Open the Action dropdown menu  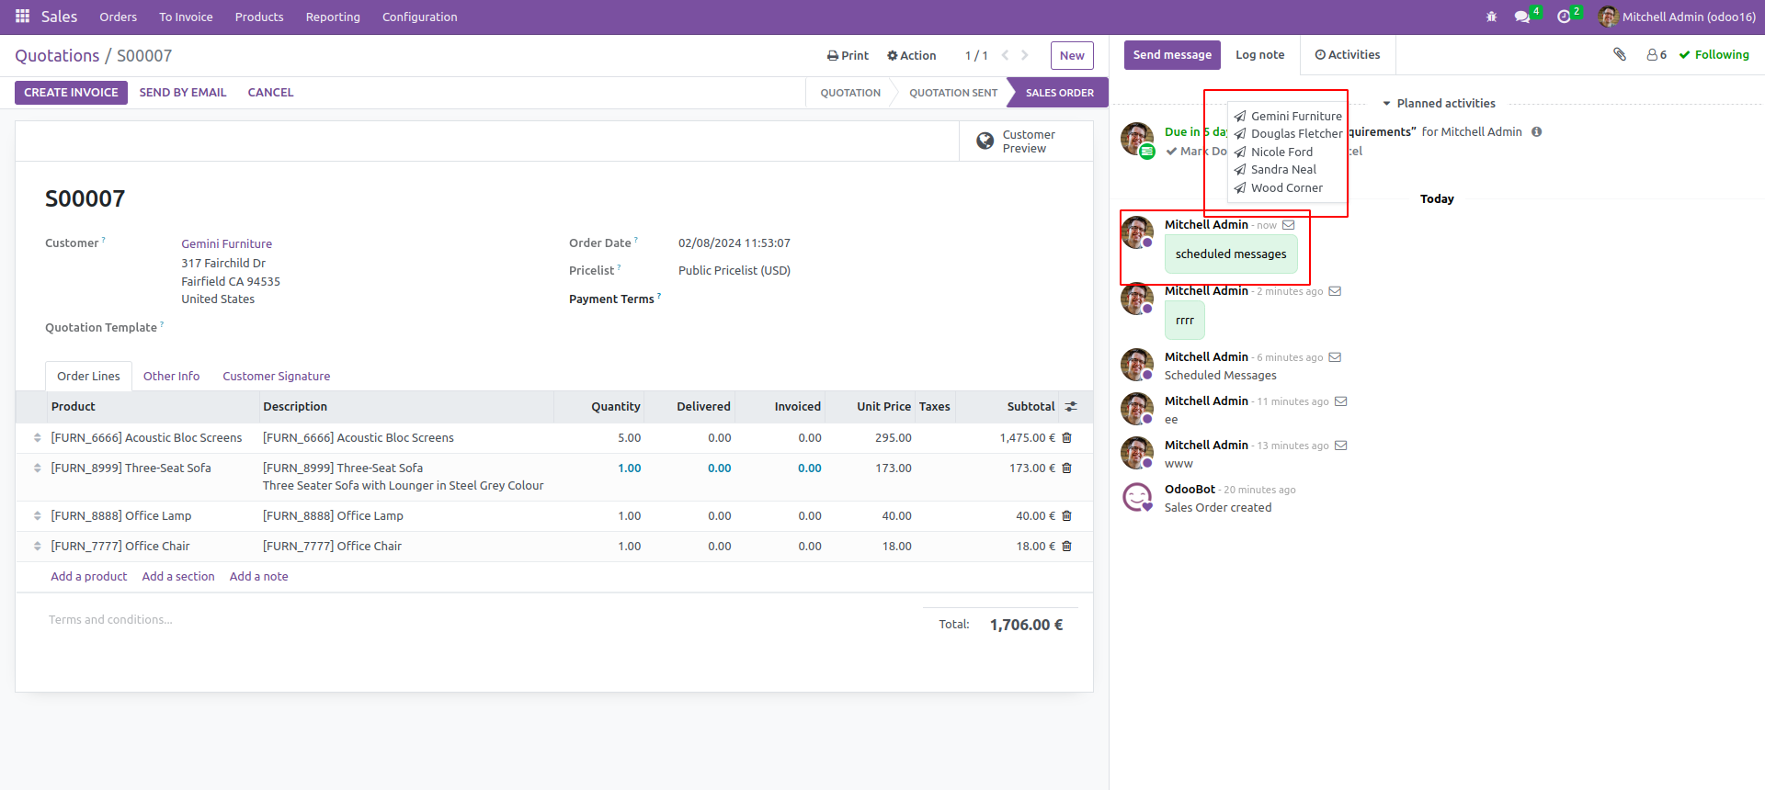click(911, 56)
